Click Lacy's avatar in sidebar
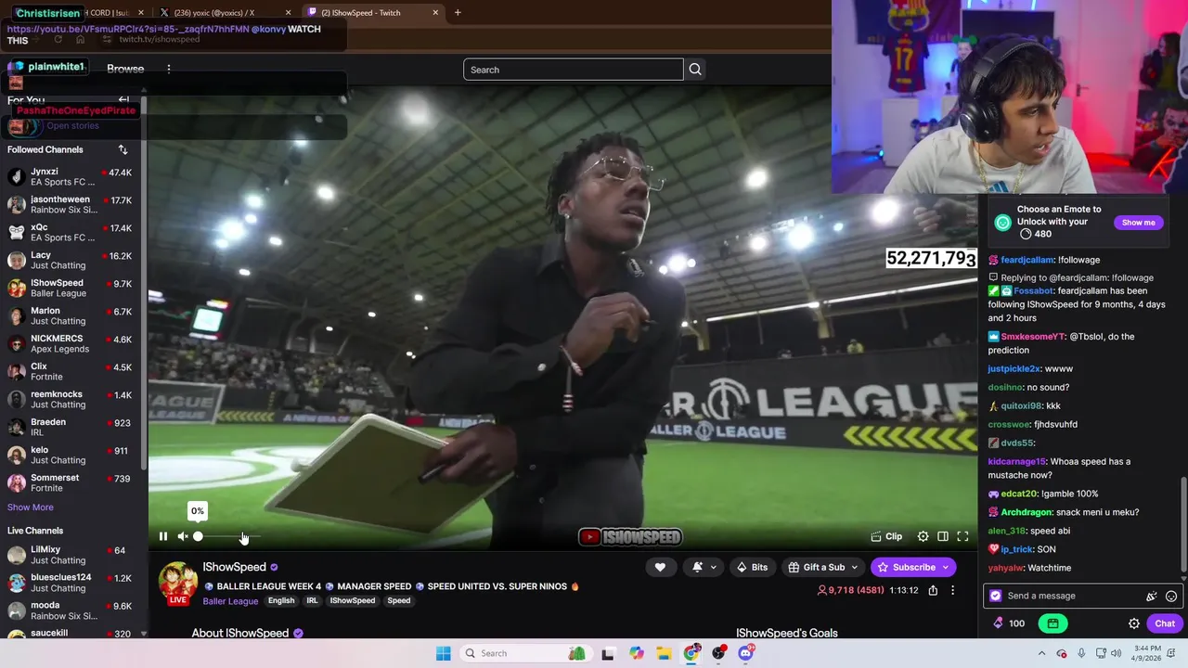The image size is (1188, 668). pyautogui.click(x=16, y=261)
